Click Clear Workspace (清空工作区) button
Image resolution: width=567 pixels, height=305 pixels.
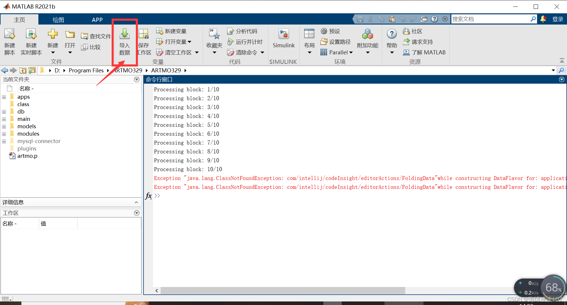[174, 52]
